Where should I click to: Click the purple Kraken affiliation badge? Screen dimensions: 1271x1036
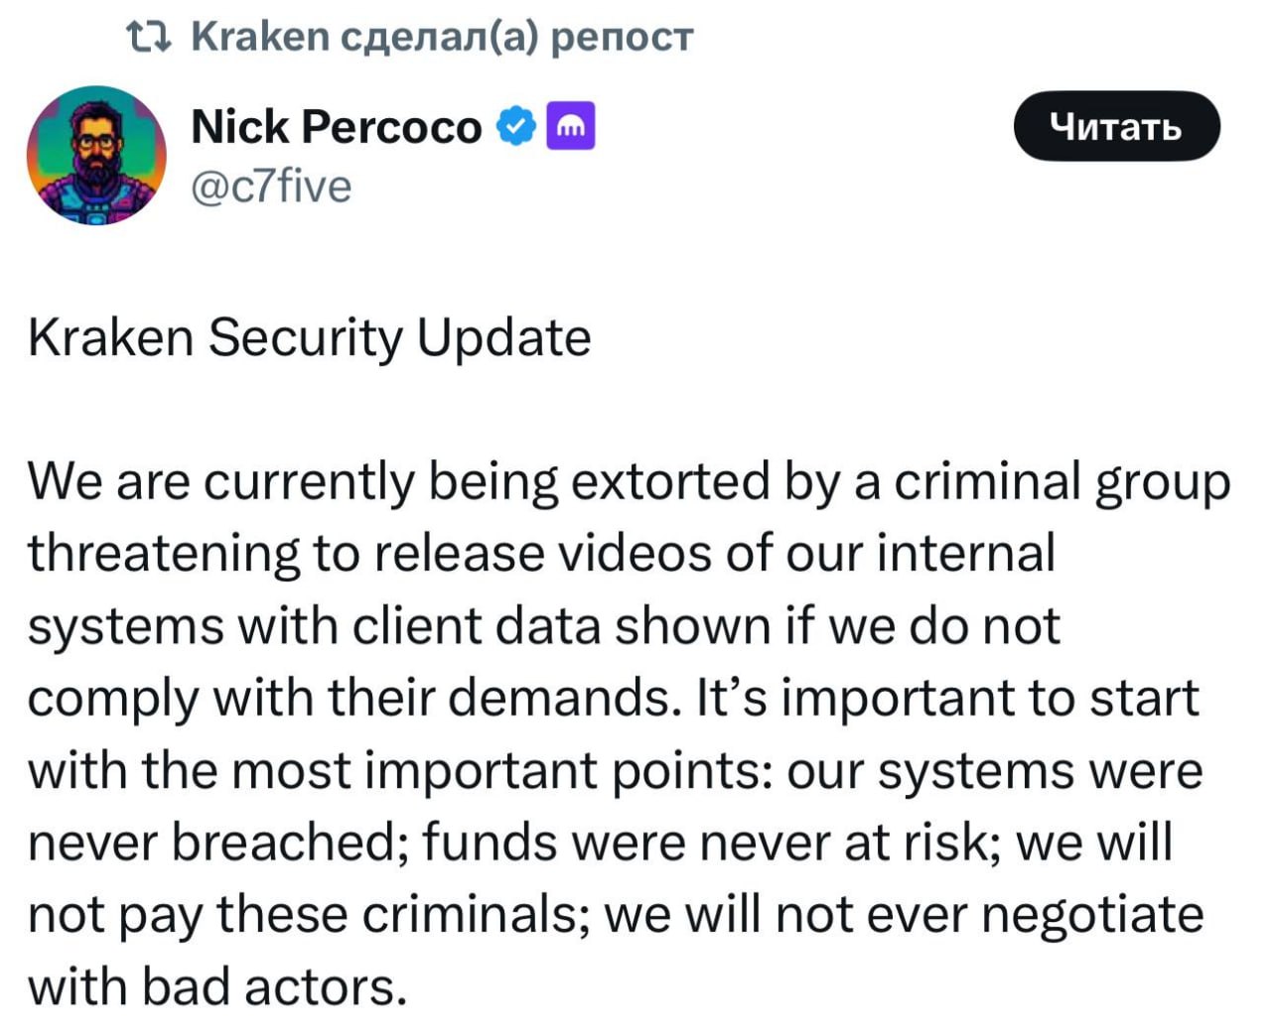click(x=571, y=126)
